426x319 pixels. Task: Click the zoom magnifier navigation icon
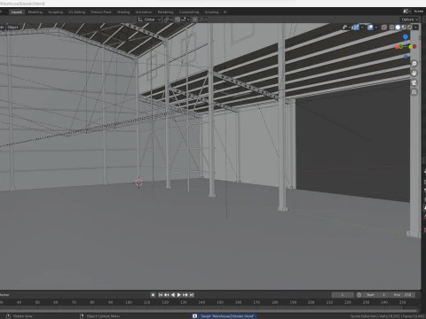click(414, 64)
